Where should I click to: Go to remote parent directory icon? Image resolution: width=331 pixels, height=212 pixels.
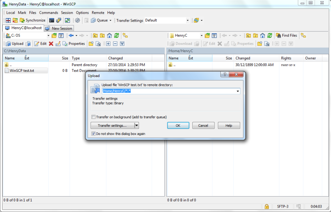click(x=249, y=35)
